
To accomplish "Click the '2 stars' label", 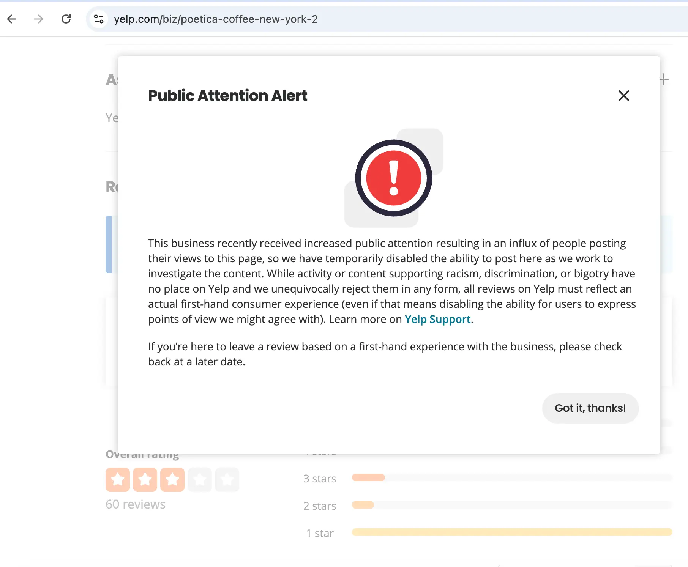I will (x=320, y=506).
